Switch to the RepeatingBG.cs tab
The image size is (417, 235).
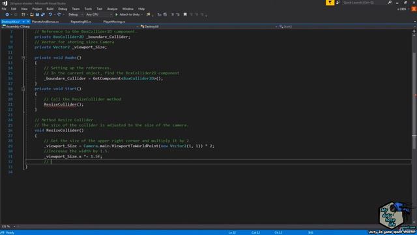(81, 22)
